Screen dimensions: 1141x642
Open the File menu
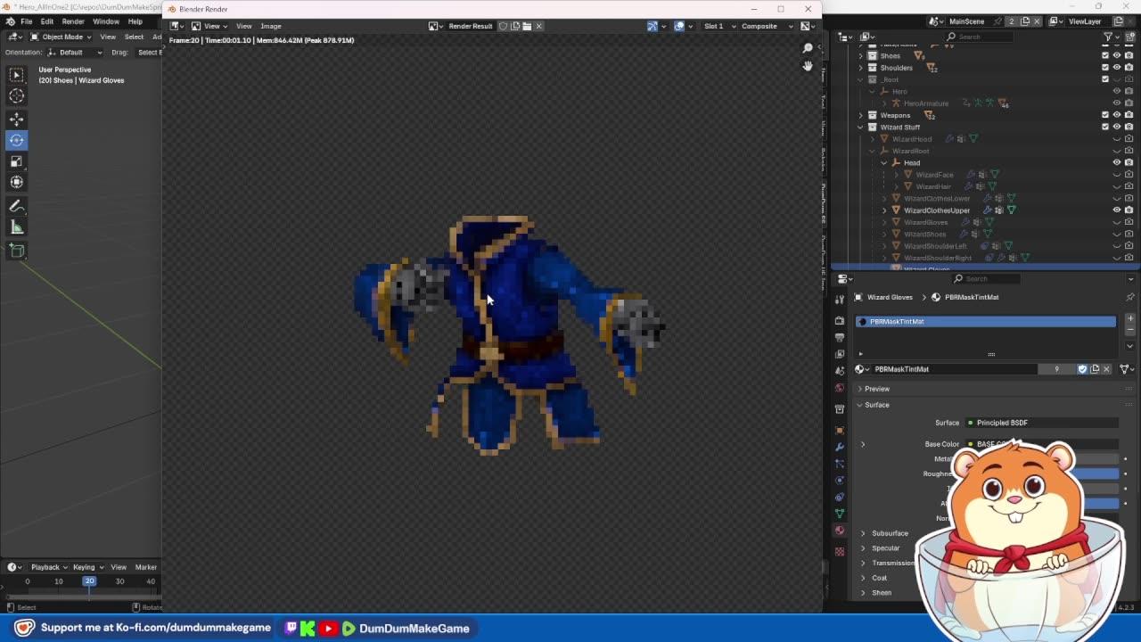click(x=27, y=21)
